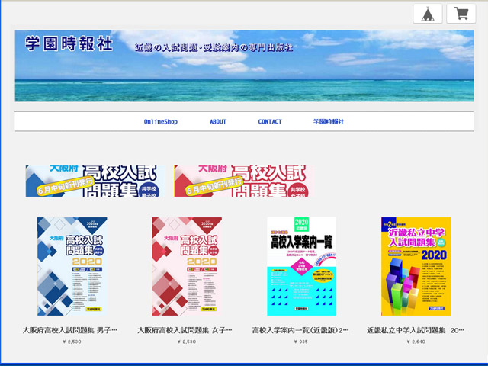Open the blue 高校入試問題集 2020 book cover
The height and width of the screenshot is (366, 488).
[x=72, y=266]
